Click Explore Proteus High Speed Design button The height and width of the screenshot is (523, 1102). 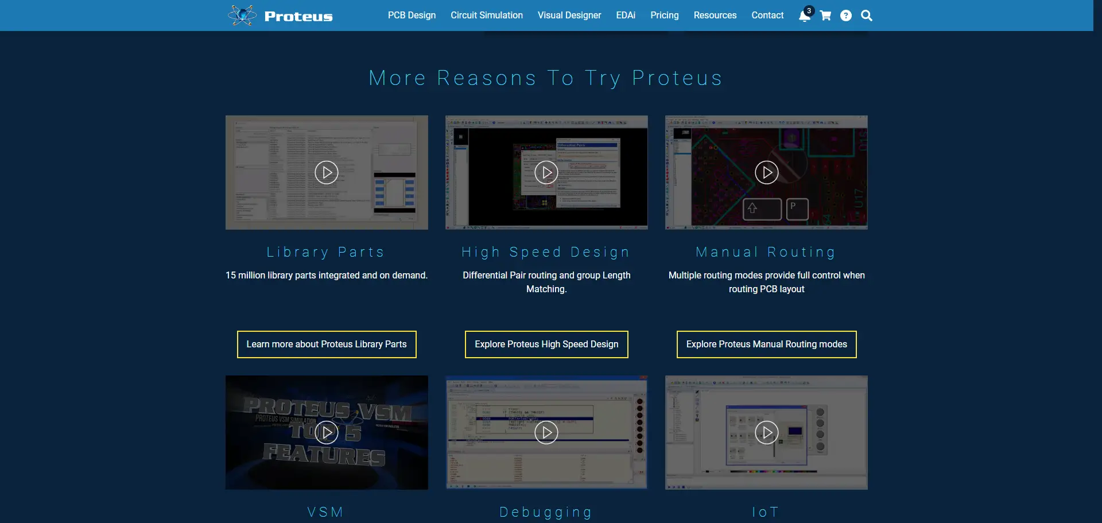[546, 344]
